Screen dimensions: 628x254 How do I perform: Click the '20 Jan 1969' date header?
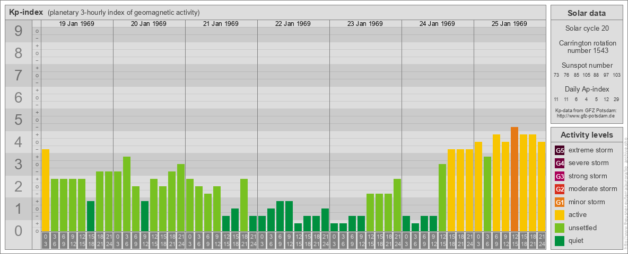click(149, 24)
